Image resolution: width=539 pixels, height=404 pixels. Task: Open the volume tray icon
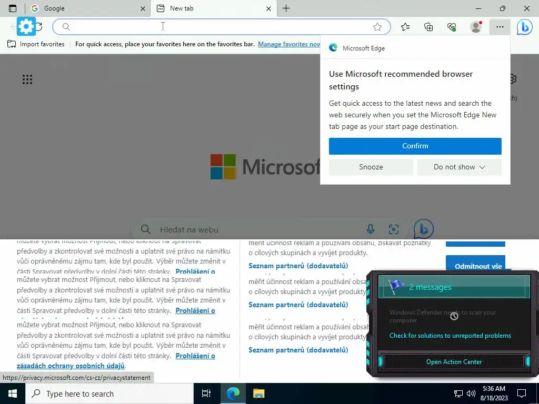tap(471, 393)
